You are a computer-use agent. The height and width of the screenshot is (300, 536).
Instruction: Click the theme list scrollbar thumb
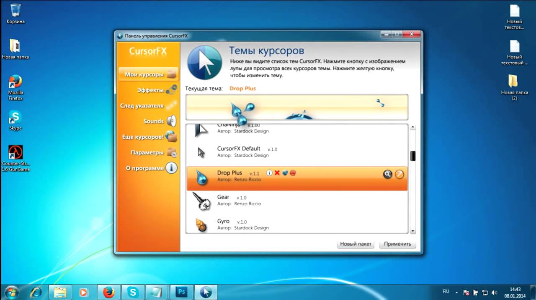click(413, 156)
